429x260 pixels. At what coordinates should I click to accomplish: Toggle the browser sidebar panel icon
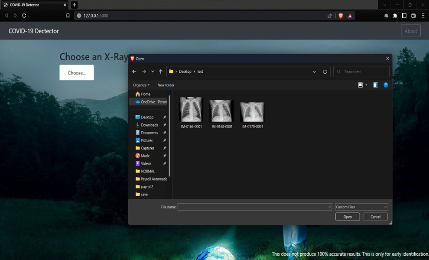[404, 16]
